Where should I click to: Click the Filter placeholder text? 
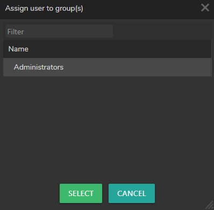click(16, 32)
